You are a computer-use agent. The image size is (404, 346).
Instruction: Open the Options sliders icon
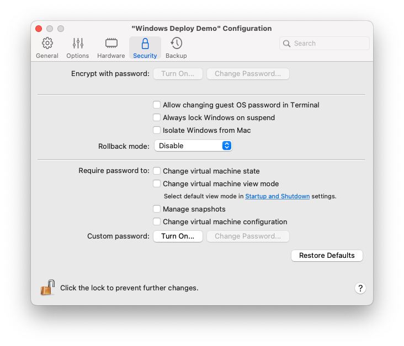tap(78, 44)
